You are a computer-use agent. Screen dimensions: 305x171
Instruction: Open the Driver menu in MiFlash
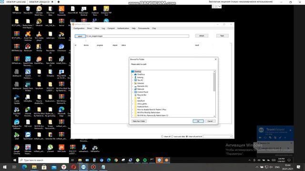[x=89, y=28]
